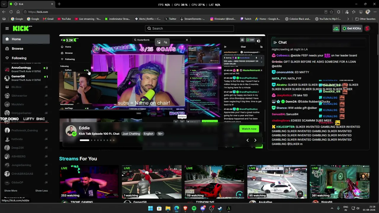Click Get KICKs button
The height and width of the screenshot is (213, 379).
352,28
